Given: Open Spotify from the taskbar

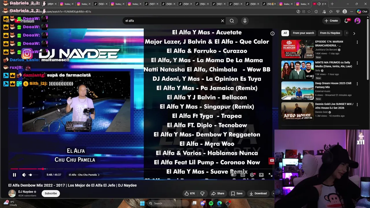Looking at the screenshot, I should 211,203.
